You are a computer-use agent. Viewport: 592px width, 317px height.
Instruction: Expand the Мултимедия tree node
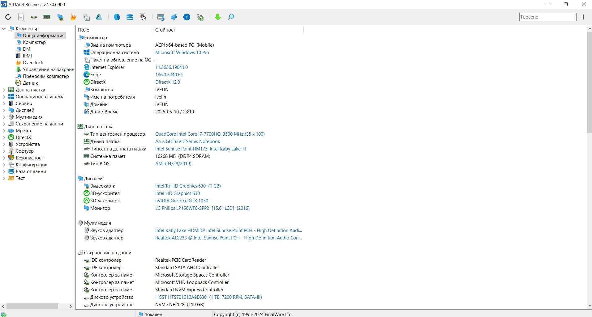pos(4,117)
